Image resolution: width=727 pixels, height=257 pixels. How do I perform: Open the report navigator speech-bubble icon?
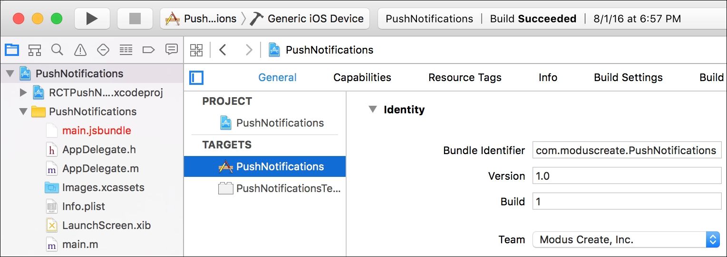tap(172, 49)
